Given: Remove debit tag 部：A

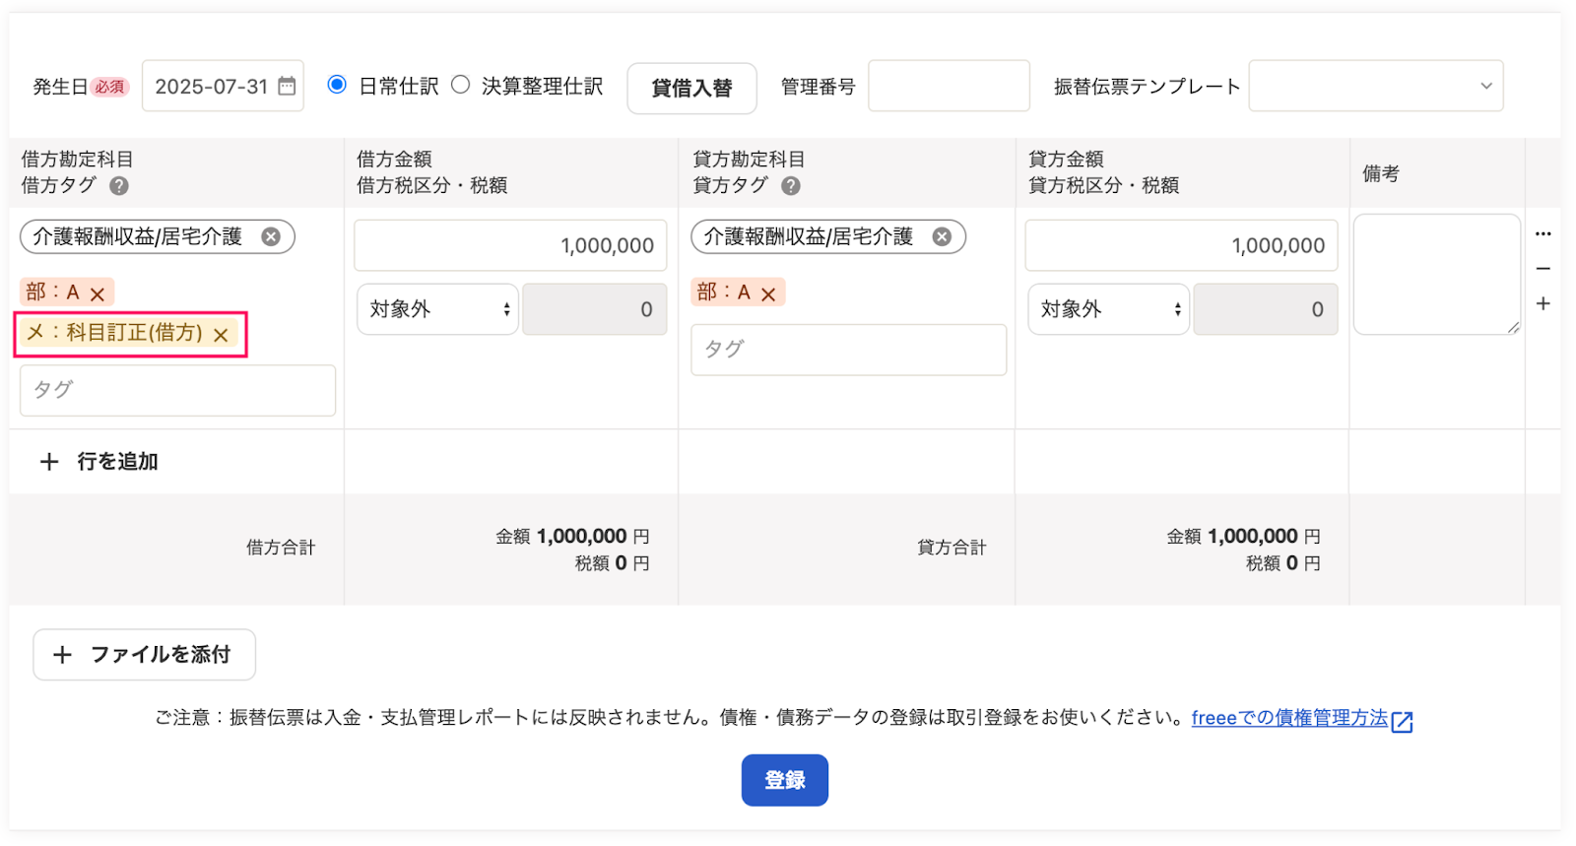Looking at the screenshot, I should (x=98, y=293).
